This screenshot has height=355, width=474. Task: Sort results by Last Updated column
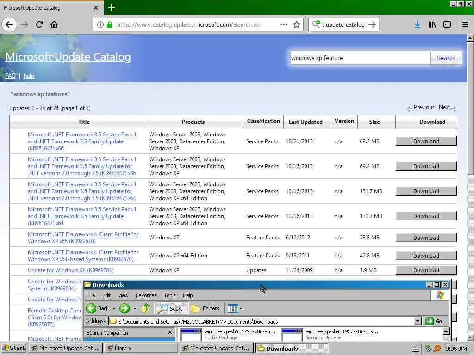[x=306, y=122]
